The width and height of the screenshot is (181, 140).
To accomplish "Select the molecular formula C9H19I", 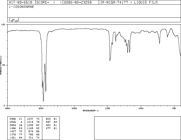I will tap(14, 20).
